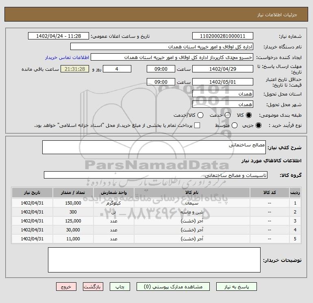Click the آجر (خشت) name in row 3
Image resolution: width=313 pixels, height=303 pixels.
192,221
